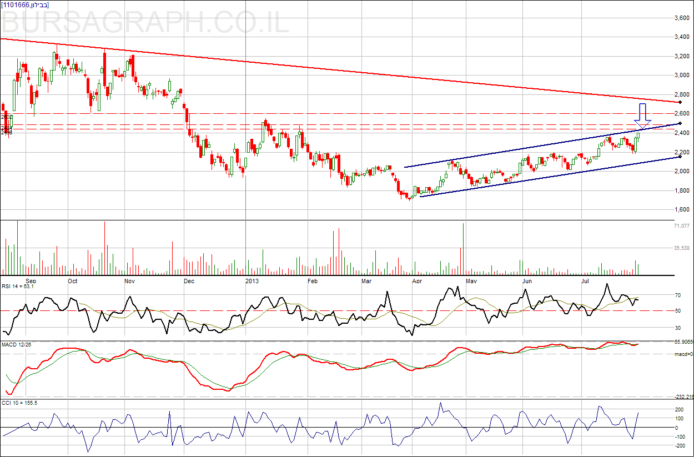This screenshot has height=457, width=694.
Task: Click the RSI 14 = 63.1 indicator label
Action: pos(18,287)
